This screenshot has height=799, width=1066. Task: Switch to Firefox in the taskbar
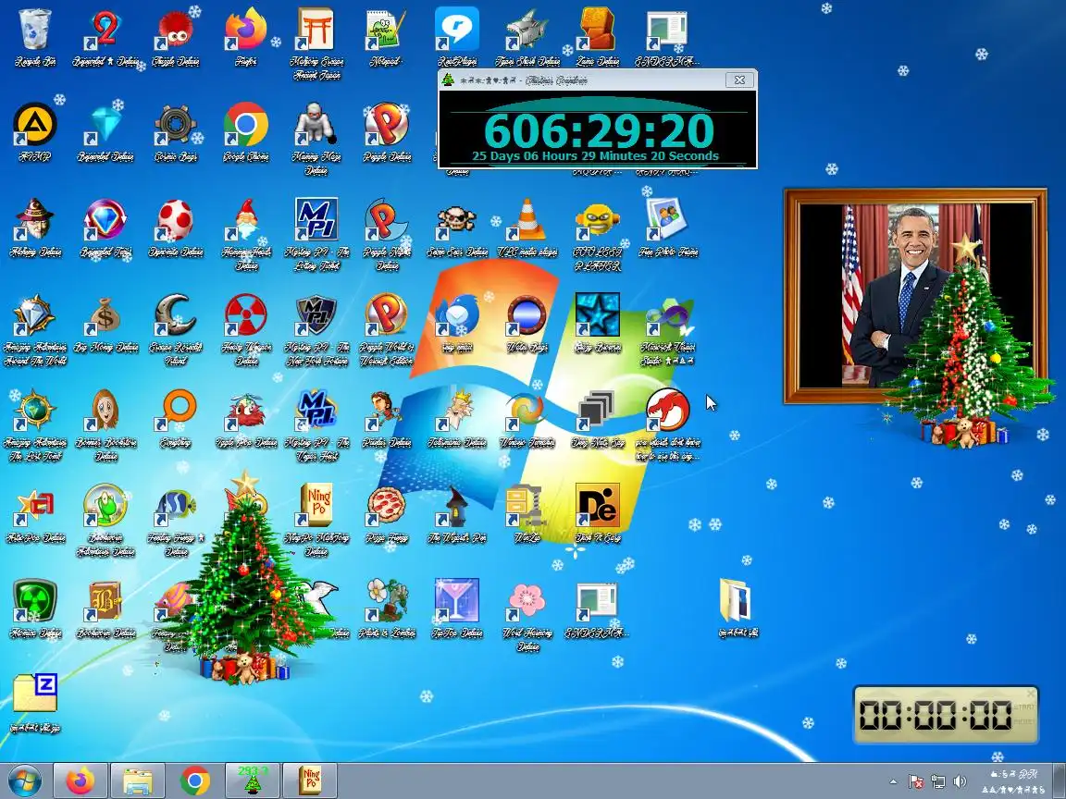[81, 781]
